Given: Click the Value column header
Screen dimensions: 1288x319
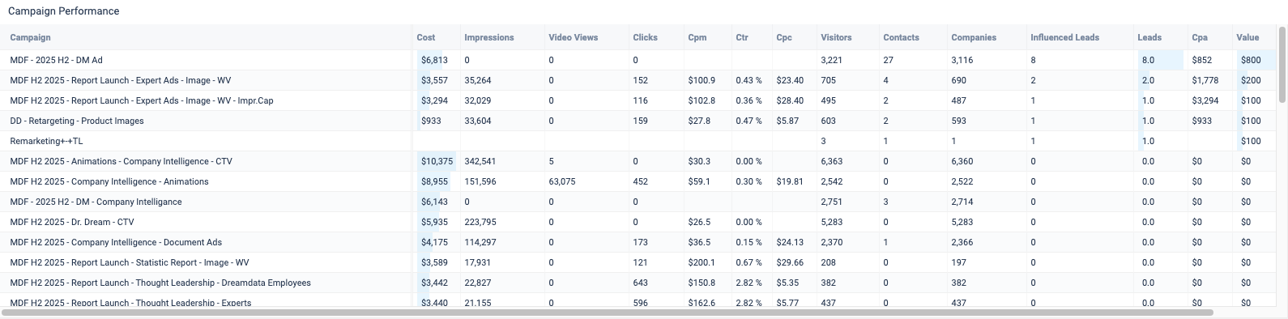Looking at the screenshot, I should coord(1247,37).
